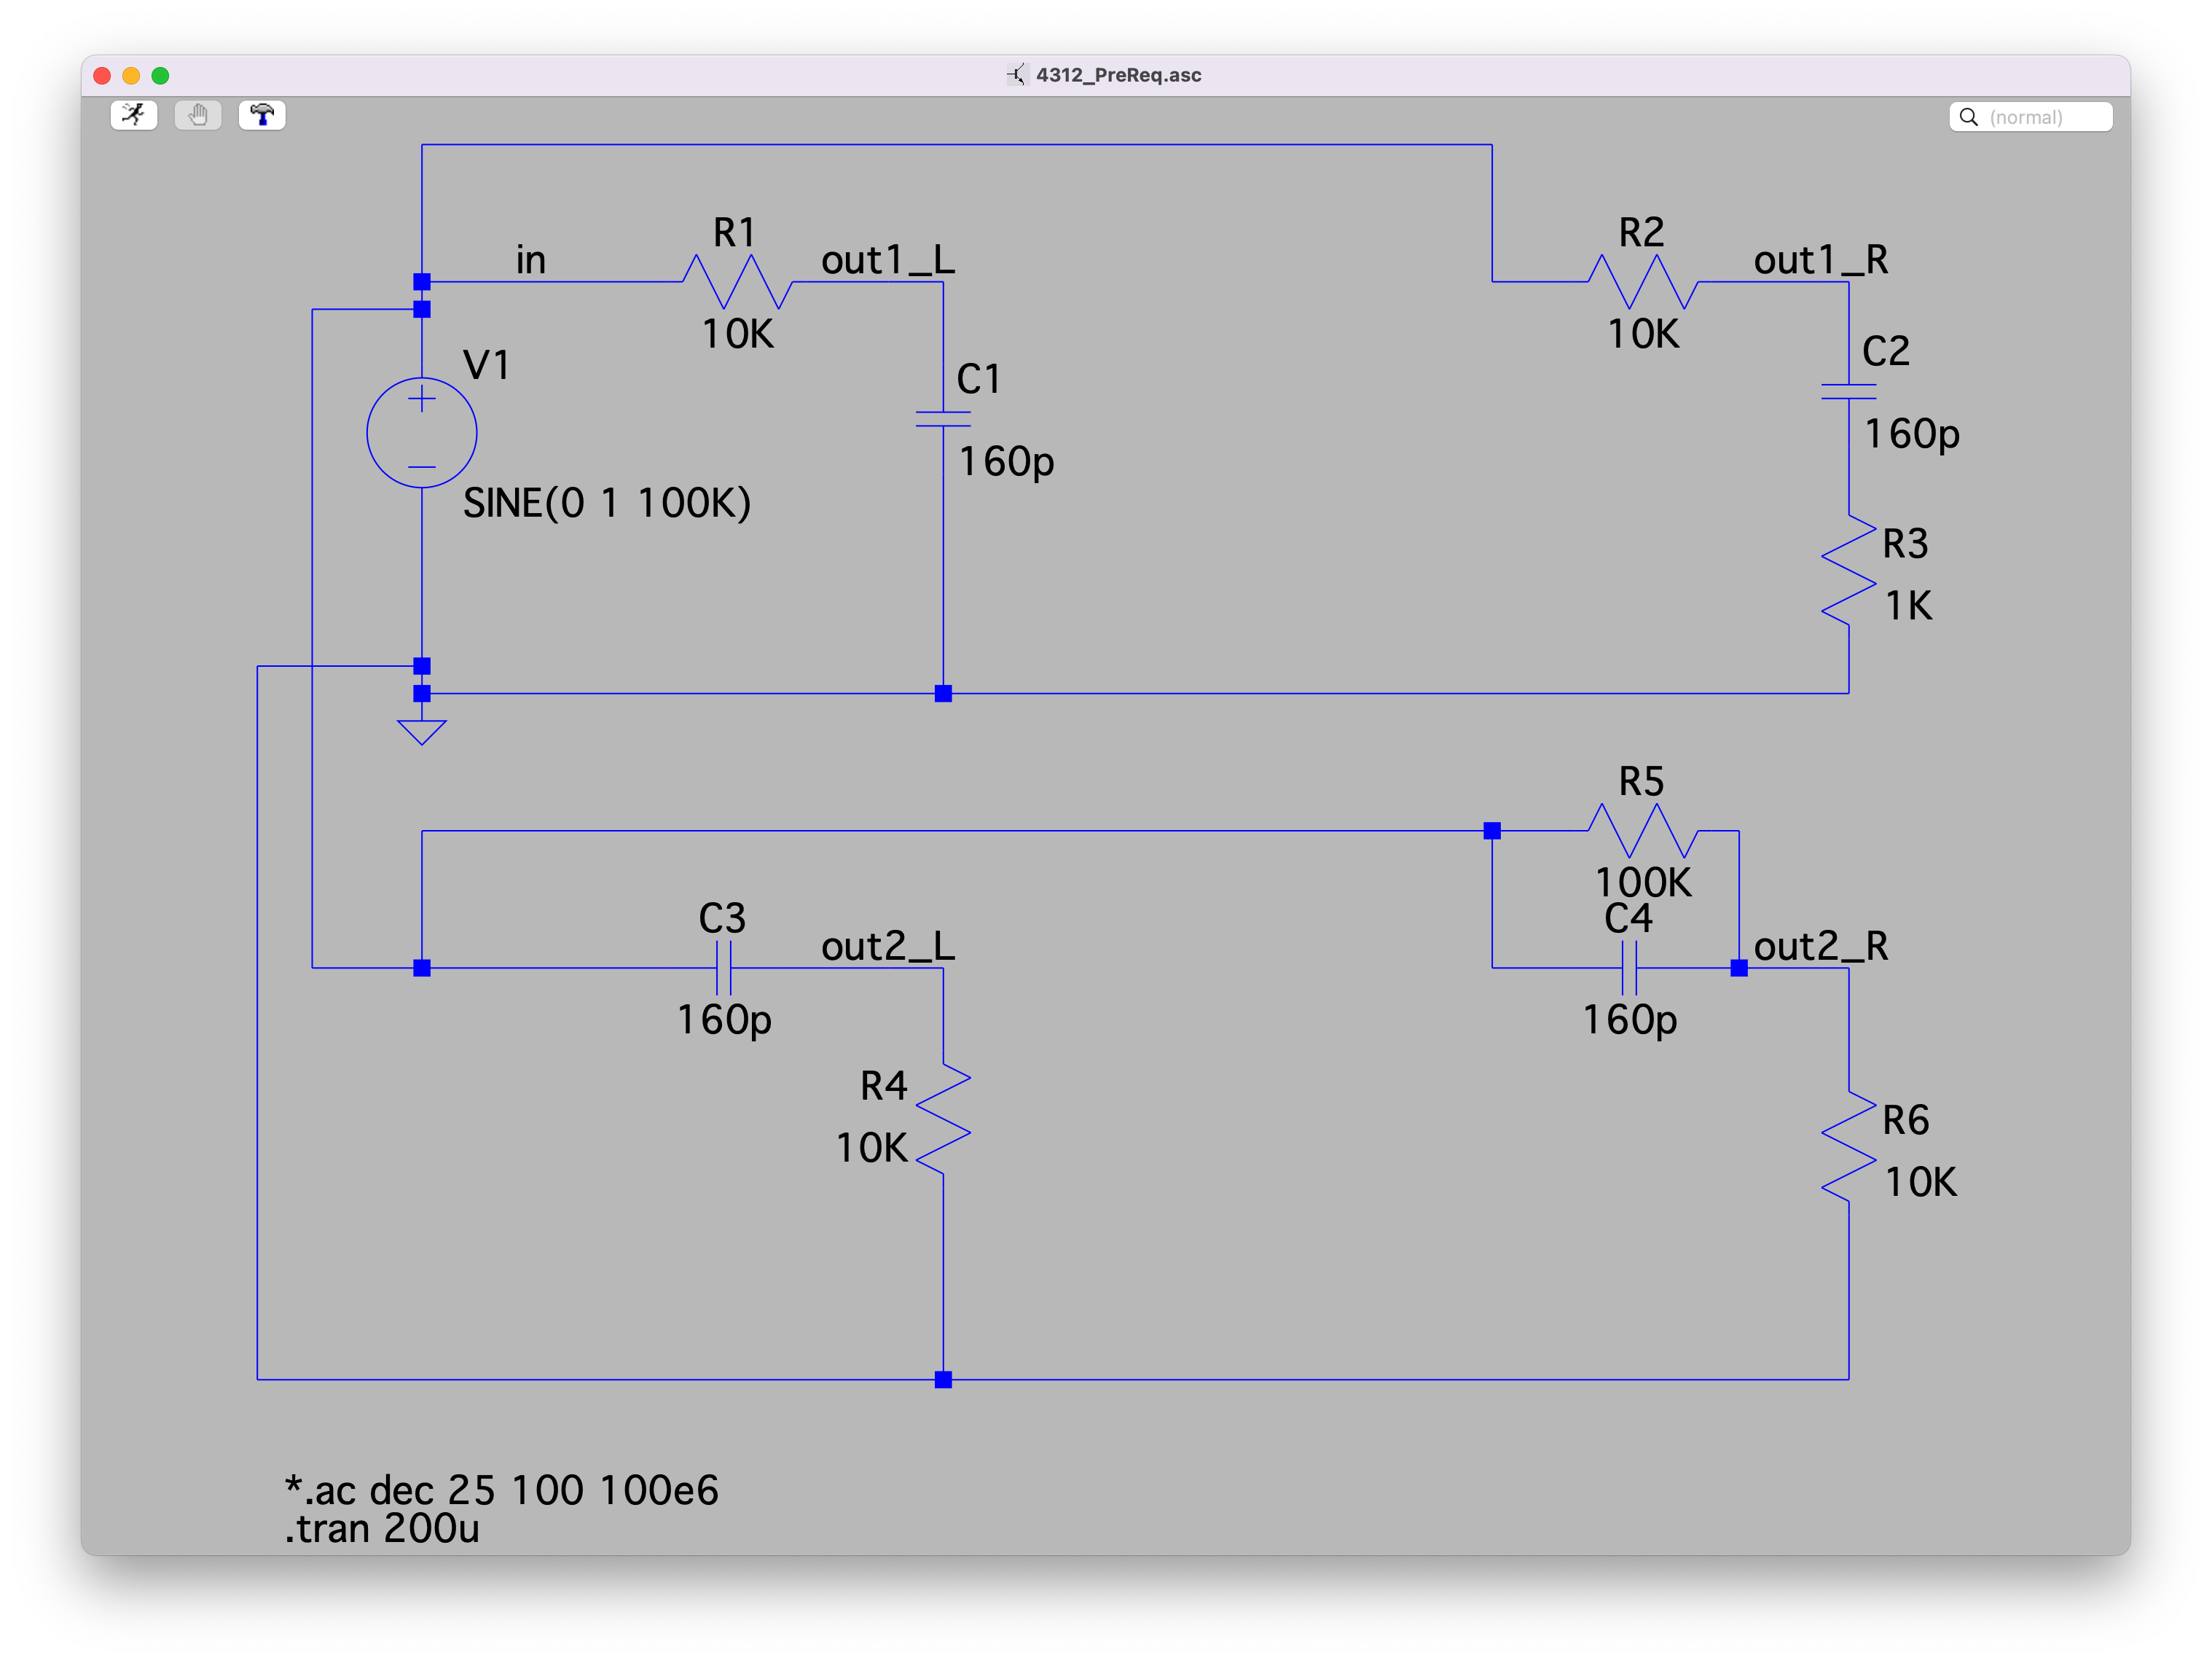
Task: Click the out2_R net label
Action: [x=1821, y=946]
